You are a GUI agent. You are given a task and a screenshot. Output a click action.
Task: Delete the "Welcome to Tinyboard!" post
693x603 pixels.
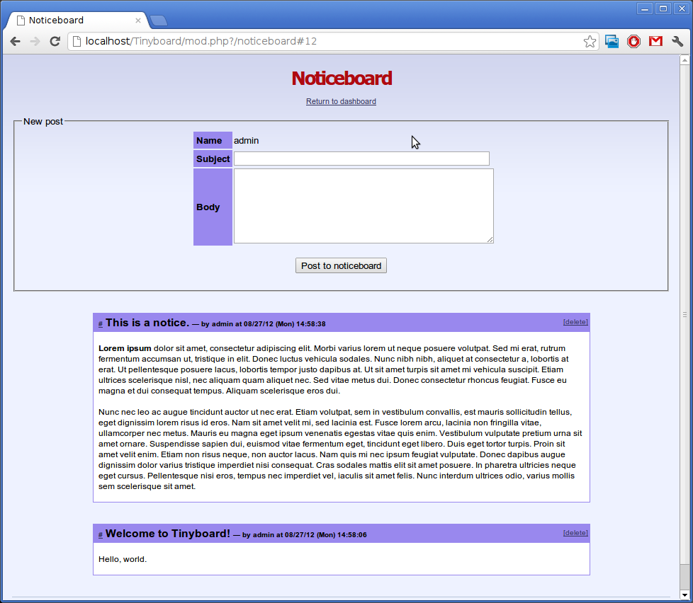click(575, 533)
